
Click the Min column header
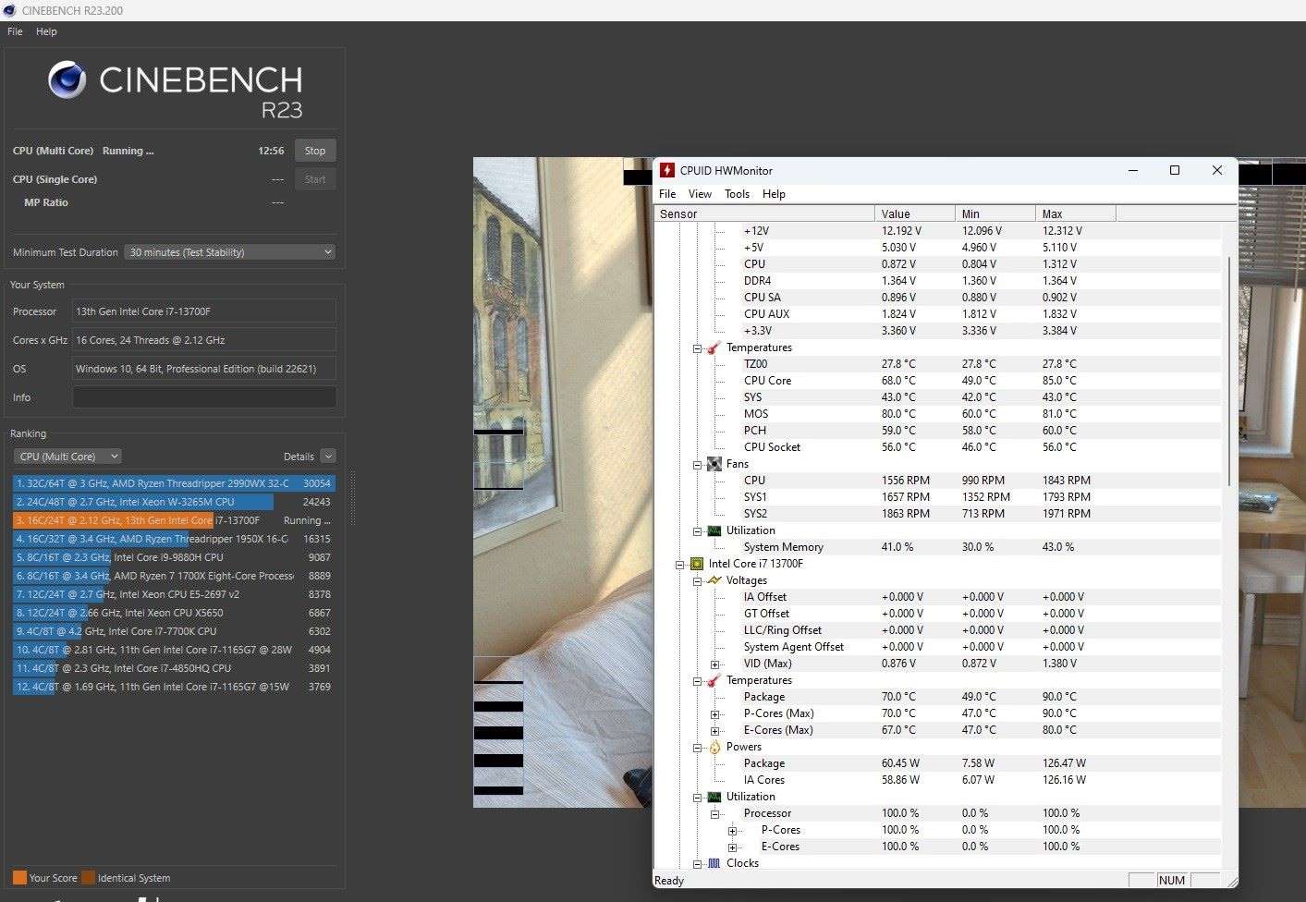point(995,213)
